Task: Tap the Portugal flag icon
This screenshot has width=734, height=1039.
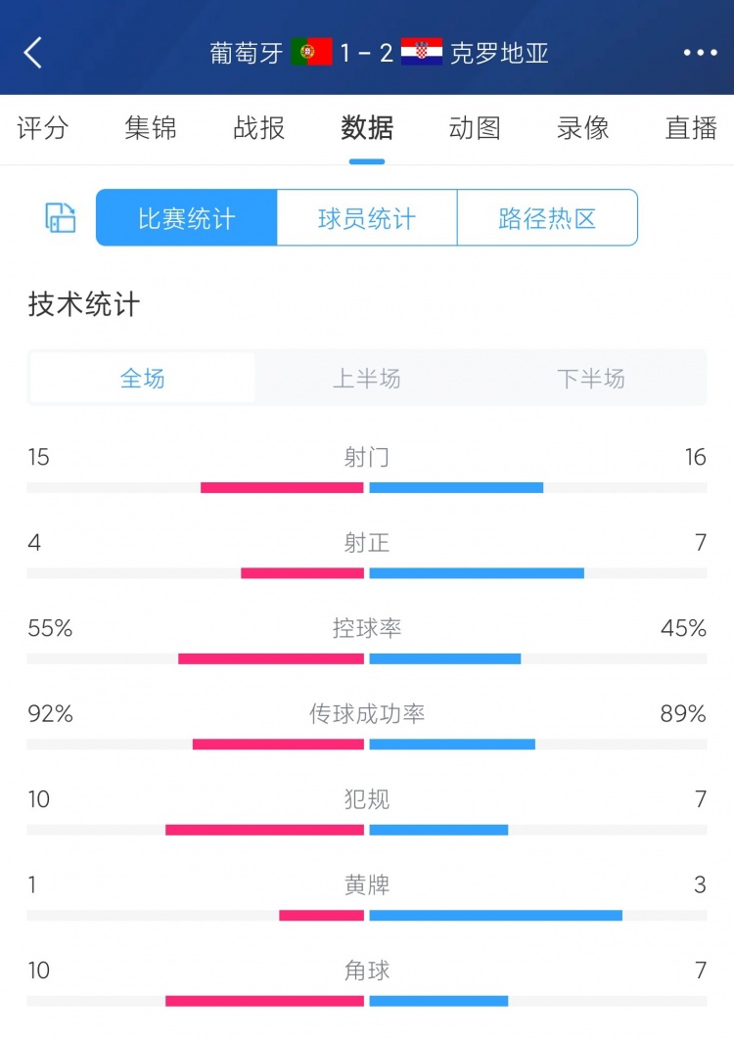Action: pos(311,52)
